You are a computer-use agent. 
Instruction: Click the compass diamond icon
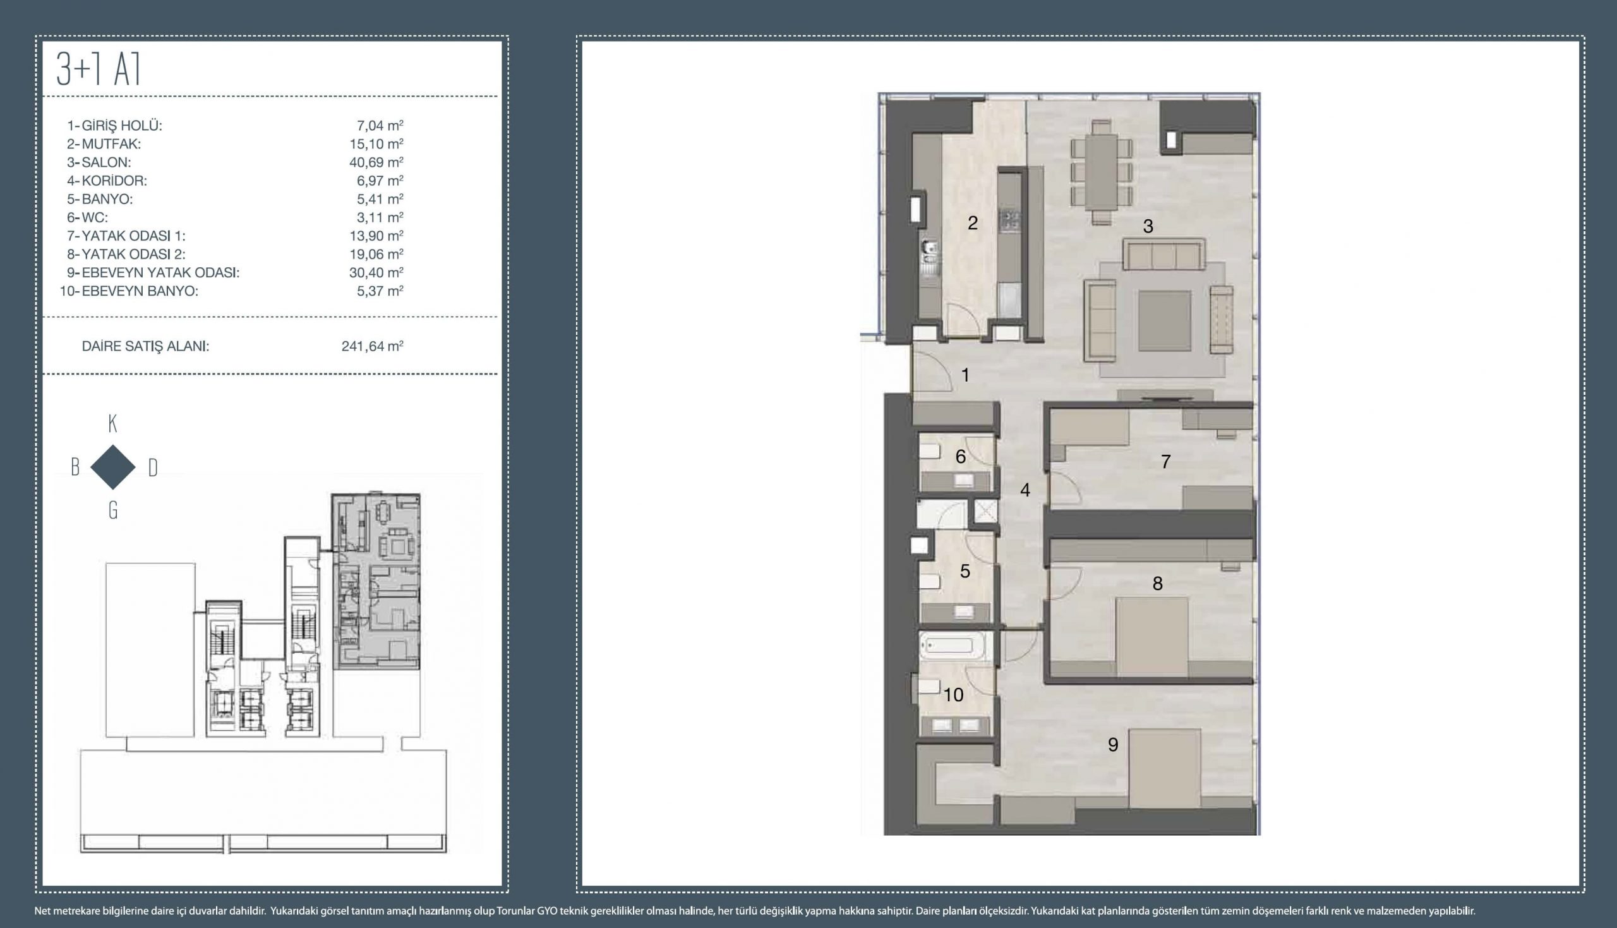point(113,467)
